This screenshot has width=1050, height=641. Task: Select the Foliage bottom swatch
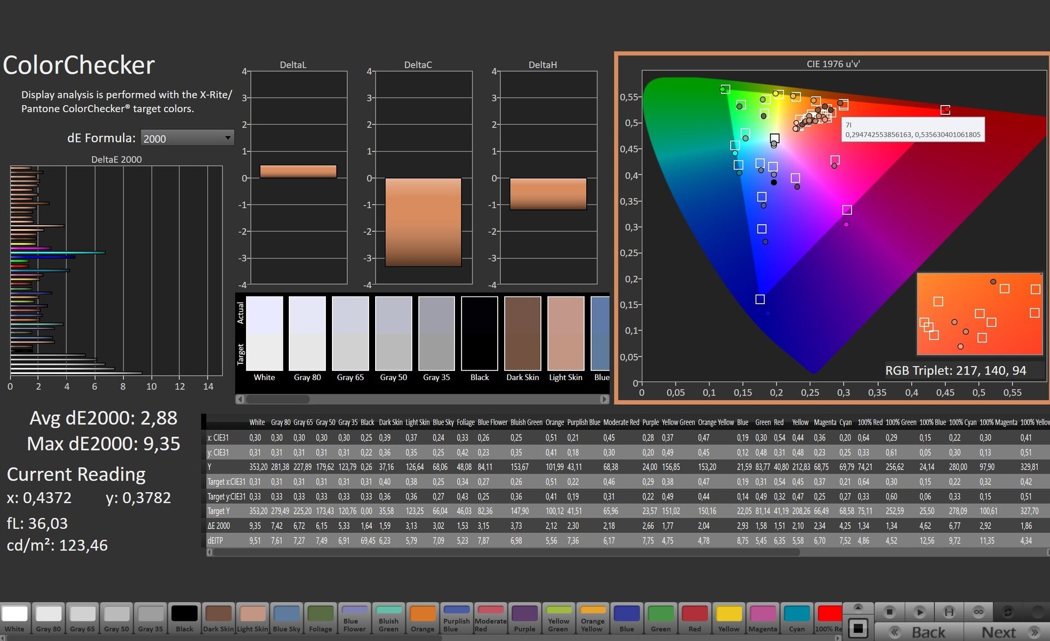click(320, 618)
